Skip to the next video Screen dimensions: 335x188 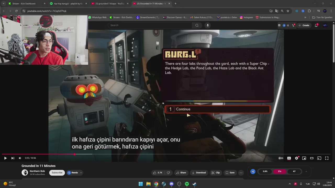pyautogui.click(x=13, y=158)
